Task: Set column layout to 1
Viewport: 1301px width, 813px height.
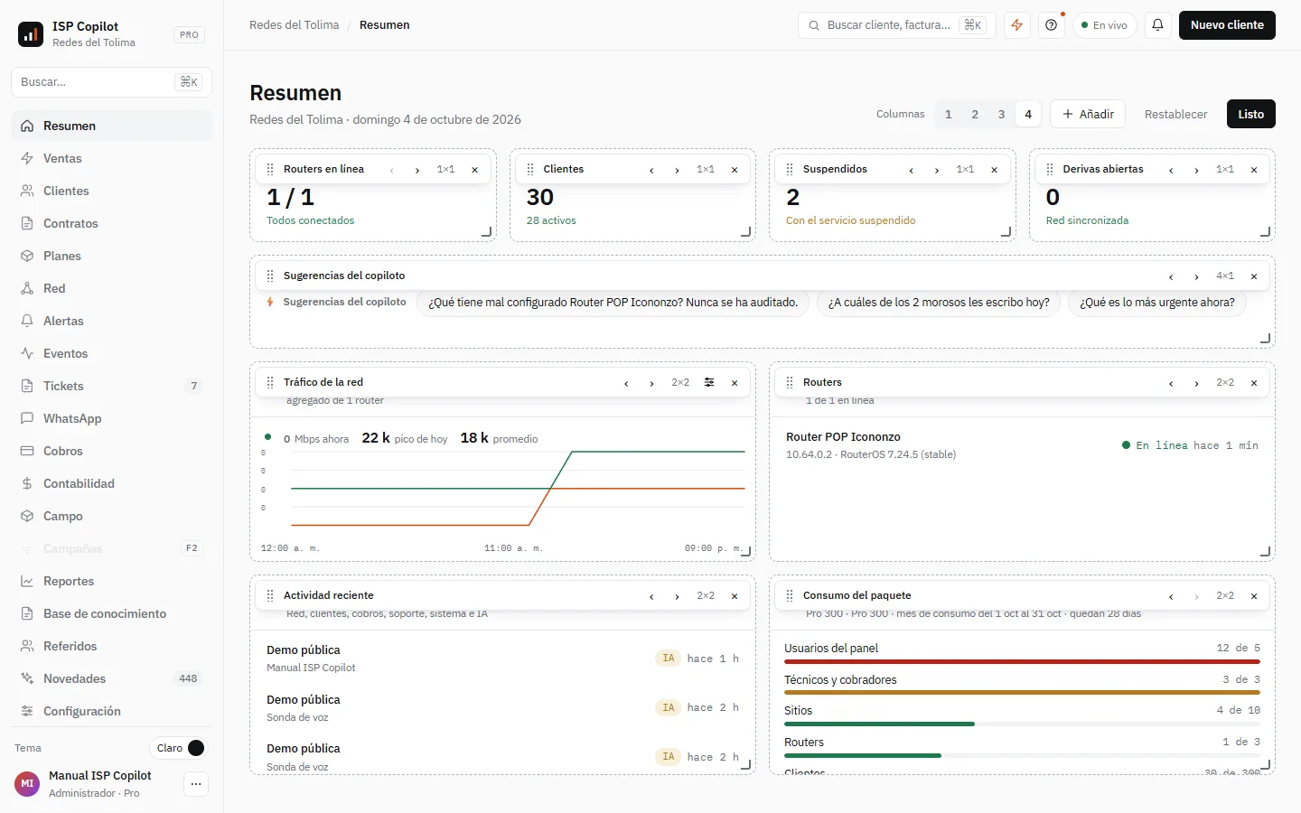Action: [x=949, y=115]
